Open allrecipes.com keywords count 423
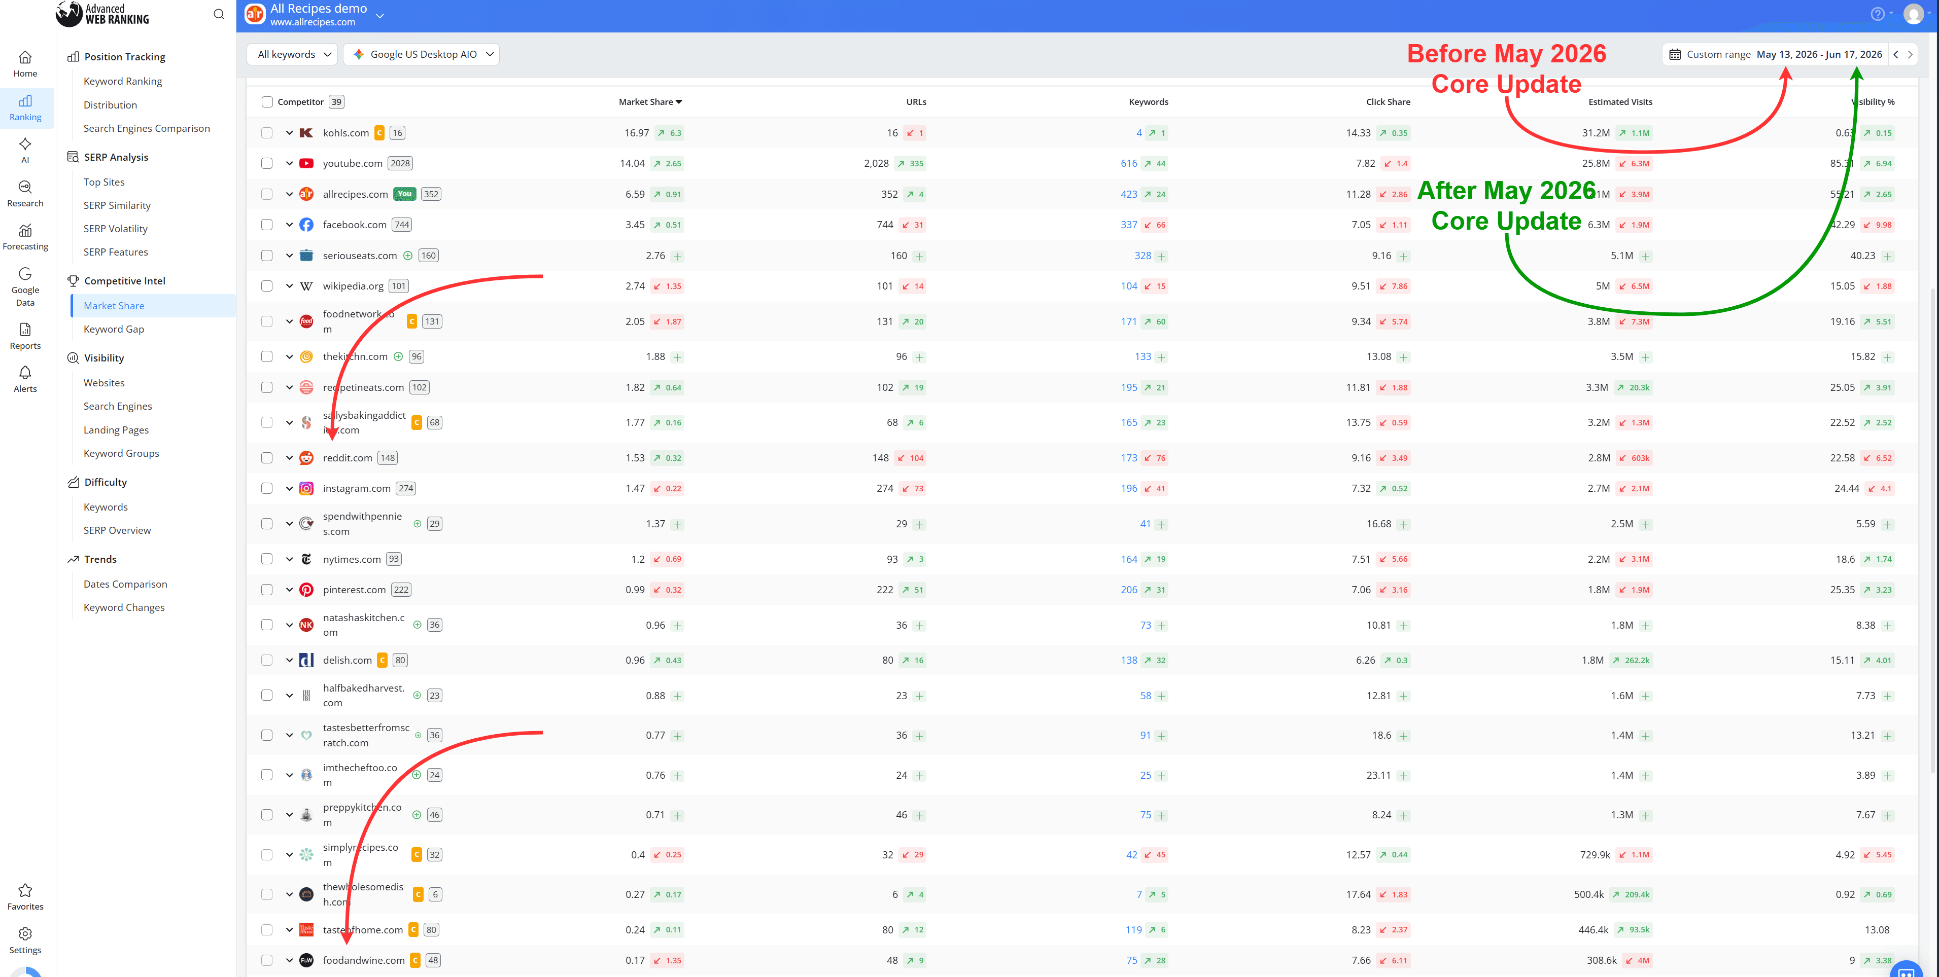Image resolution: width=1939 pixels, height=977 pixels. pos(1128,194)
